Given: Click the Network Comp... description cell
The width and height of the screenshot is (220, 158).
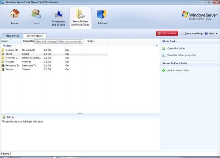Looking at the screenshot, I should pos(31,58).
